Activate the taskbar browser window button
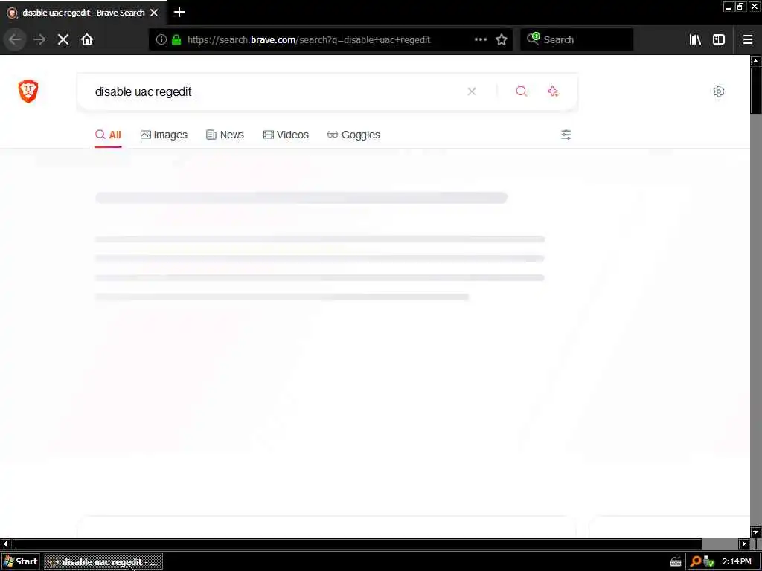Image resolution: width=762 pixels, height=571 pixels. coord(103,562)
